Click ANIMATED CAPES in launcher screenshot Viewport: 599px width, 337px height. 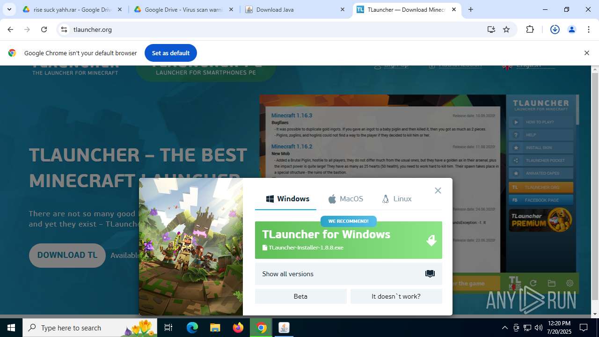[x=541, y=173]
